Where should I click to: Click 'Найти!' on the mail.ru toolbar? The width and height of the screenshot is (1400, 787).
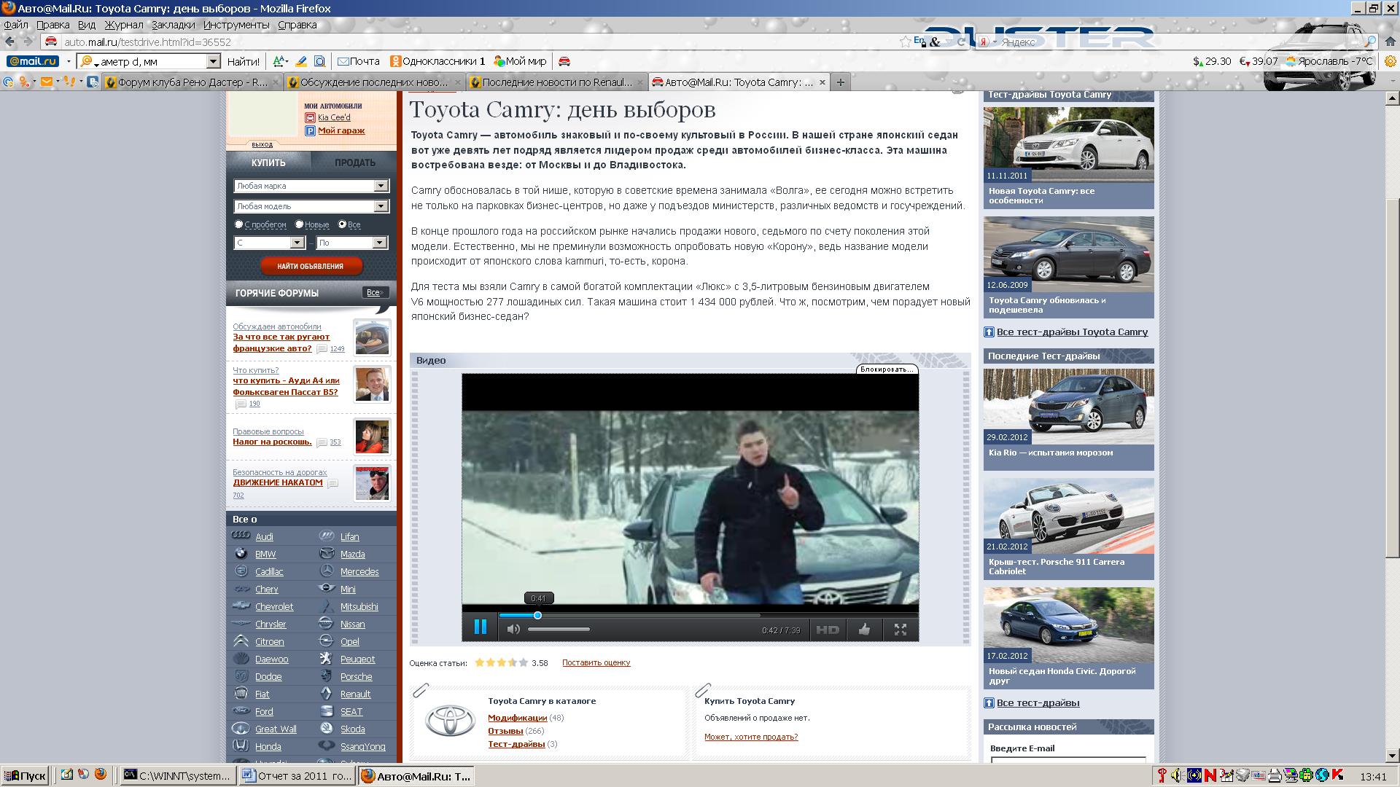click(243, 61)
